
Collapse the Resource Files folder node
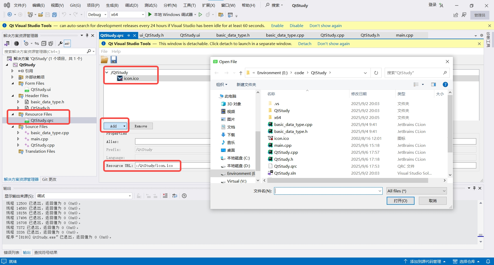coord(13,114)
